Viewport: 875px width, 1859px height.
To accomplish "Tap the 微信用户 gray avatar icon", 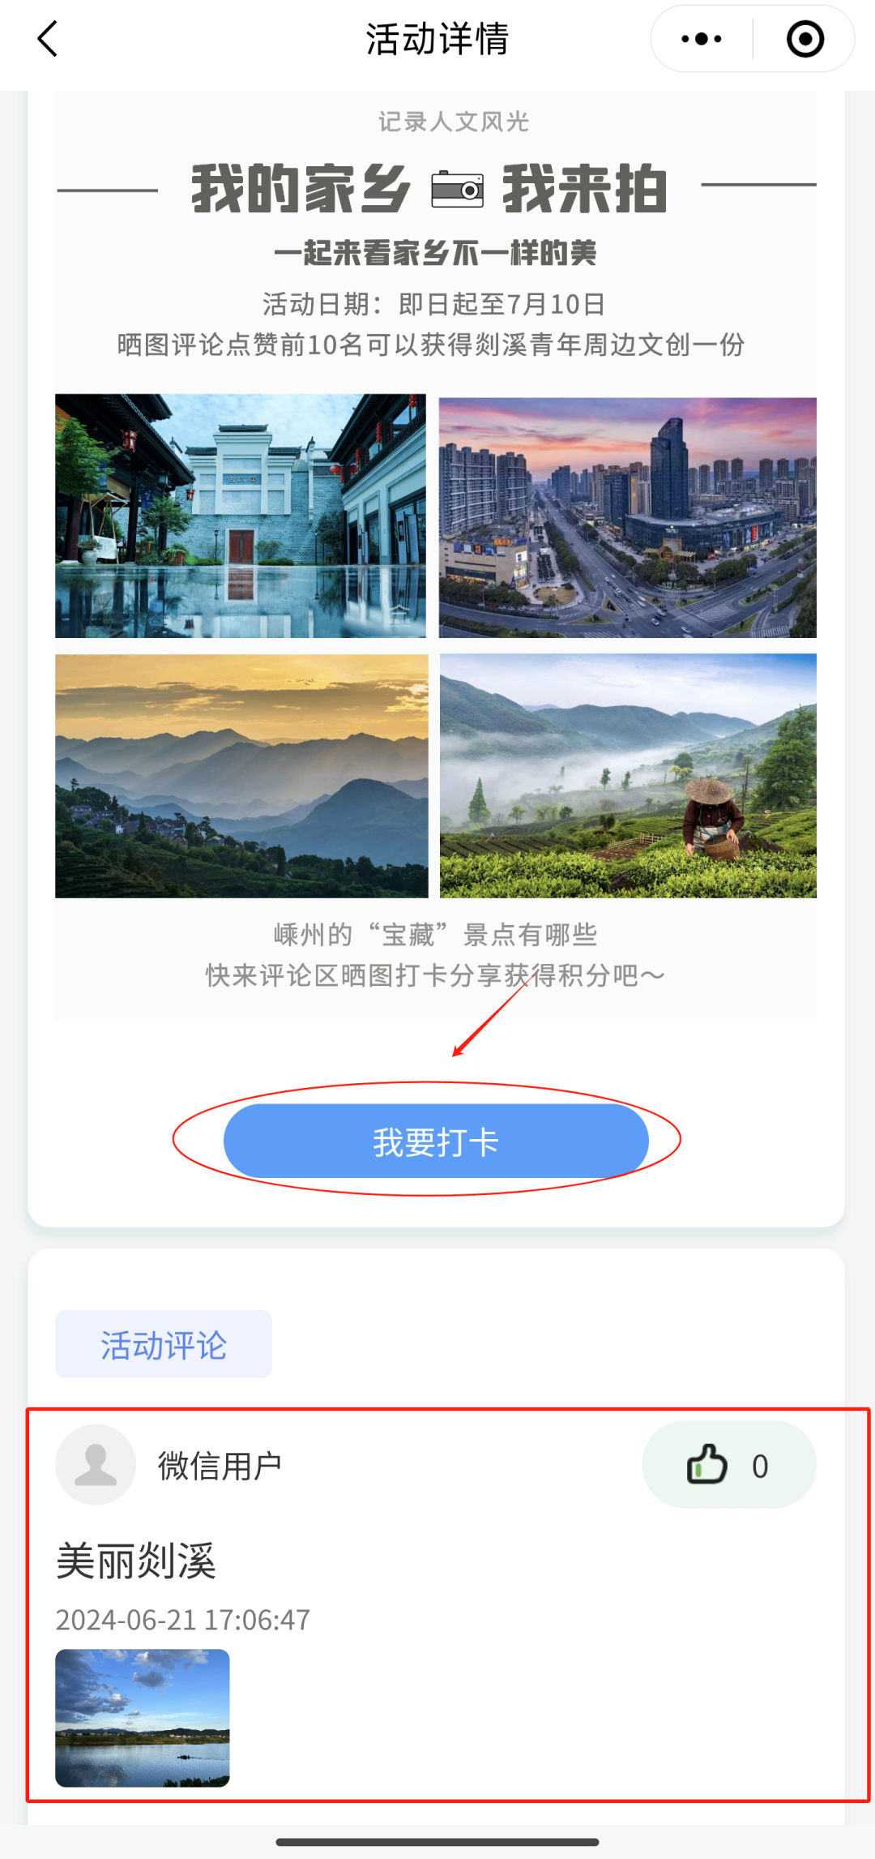I will [x=96, y=1464].
